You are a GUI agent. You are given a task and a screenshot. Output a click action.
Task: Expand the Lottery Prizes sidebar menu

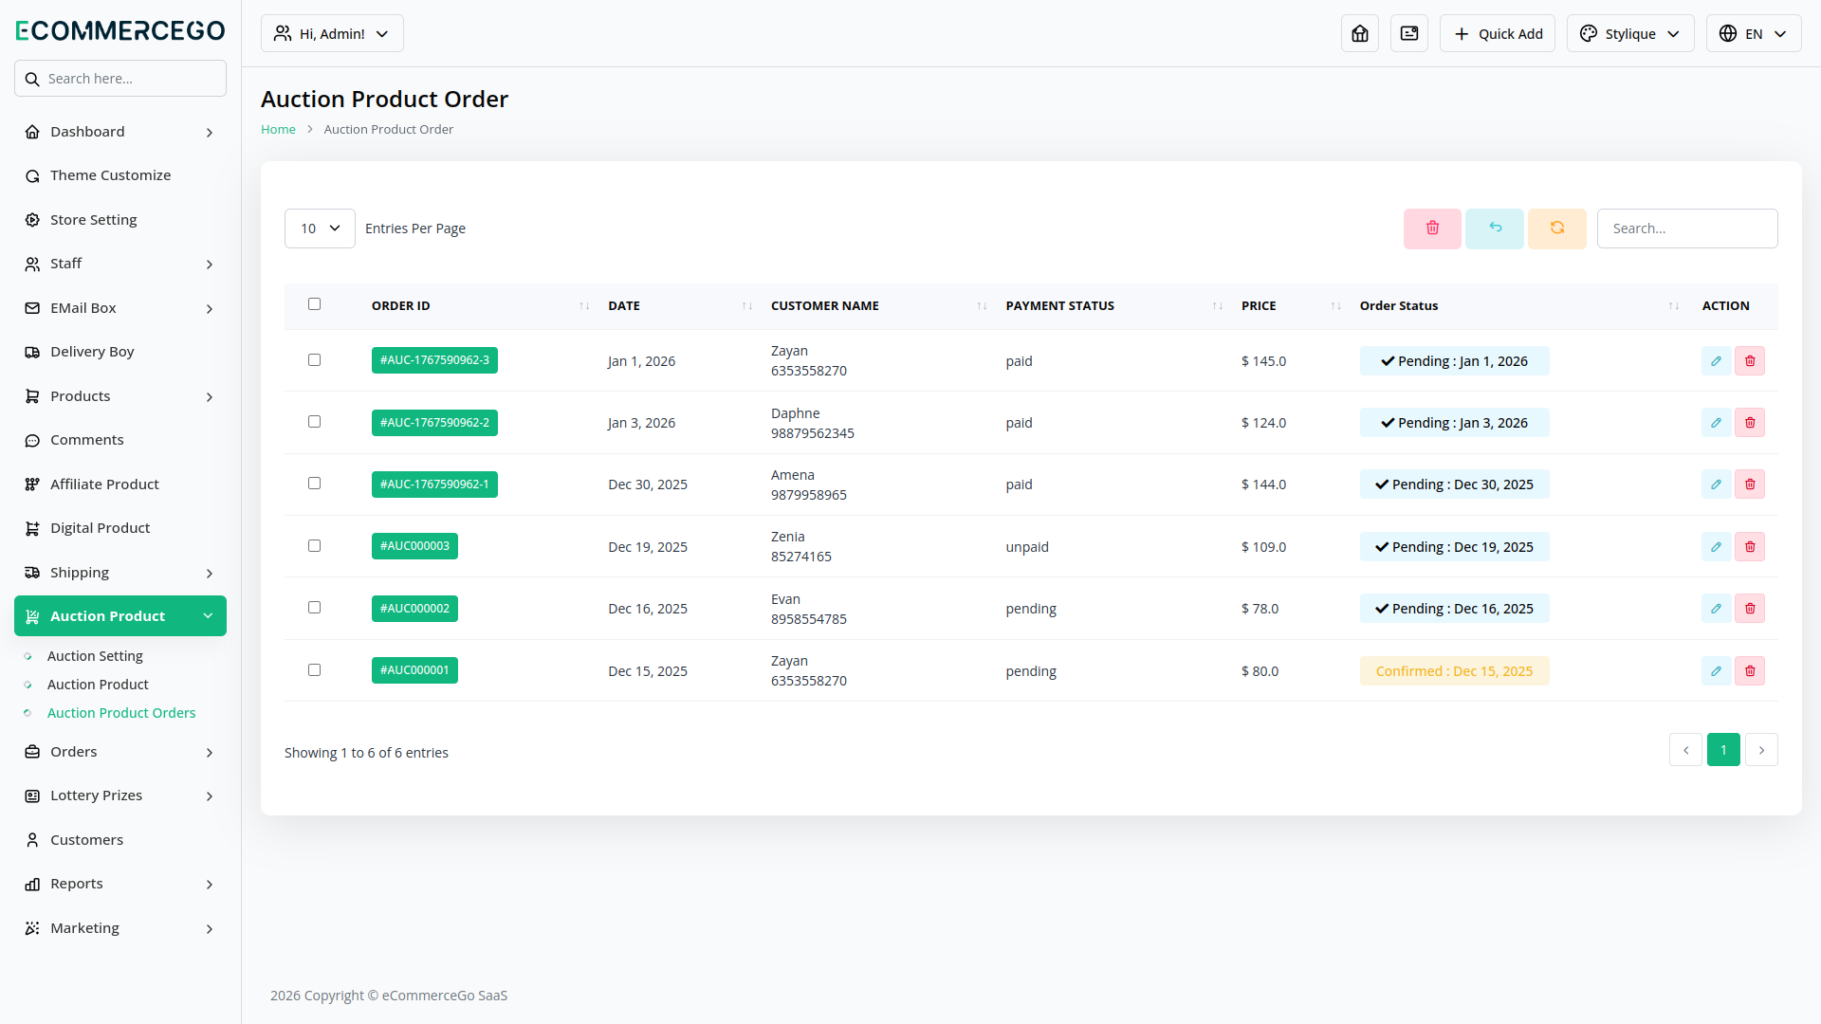[x=120, y=795]
